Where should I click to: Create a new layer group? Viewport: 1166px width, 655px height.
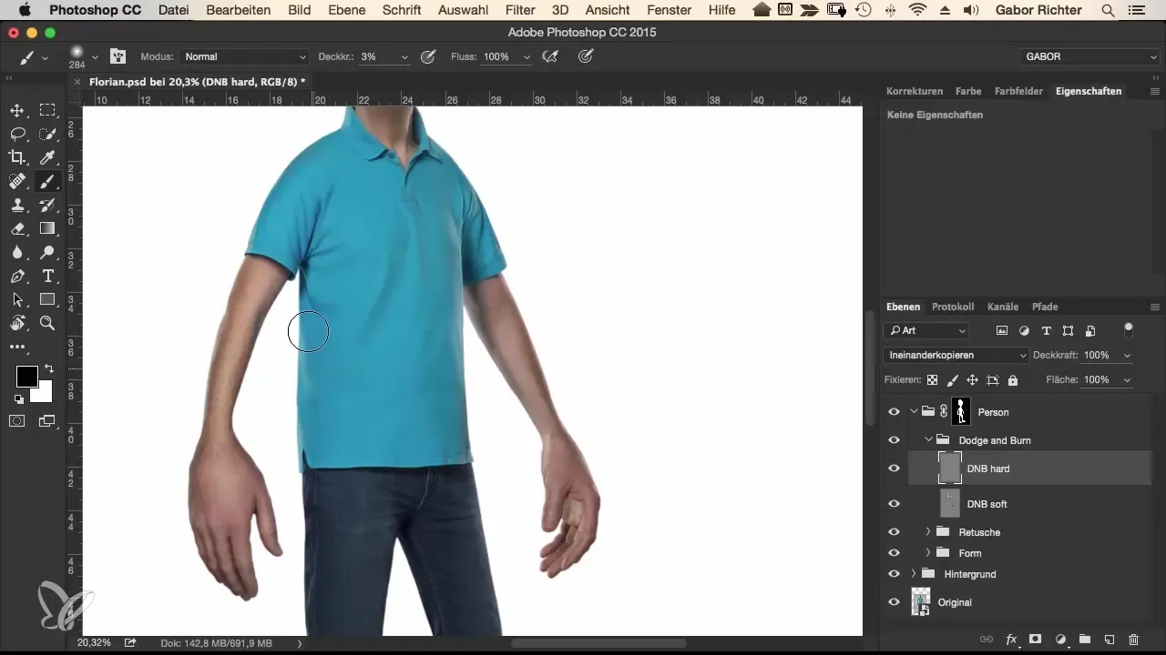point(1085,640)
